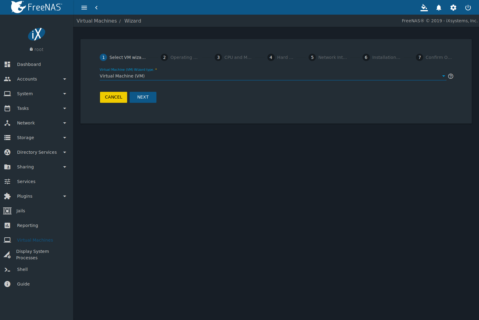Click the Virtual Machines laptop icon
The width and height of the screenshot is (479, 320).
[7, 240]
